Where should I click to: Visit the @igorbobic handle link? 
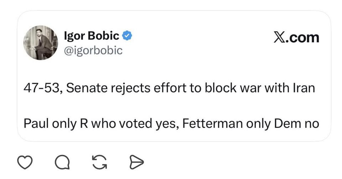point(93,51)
